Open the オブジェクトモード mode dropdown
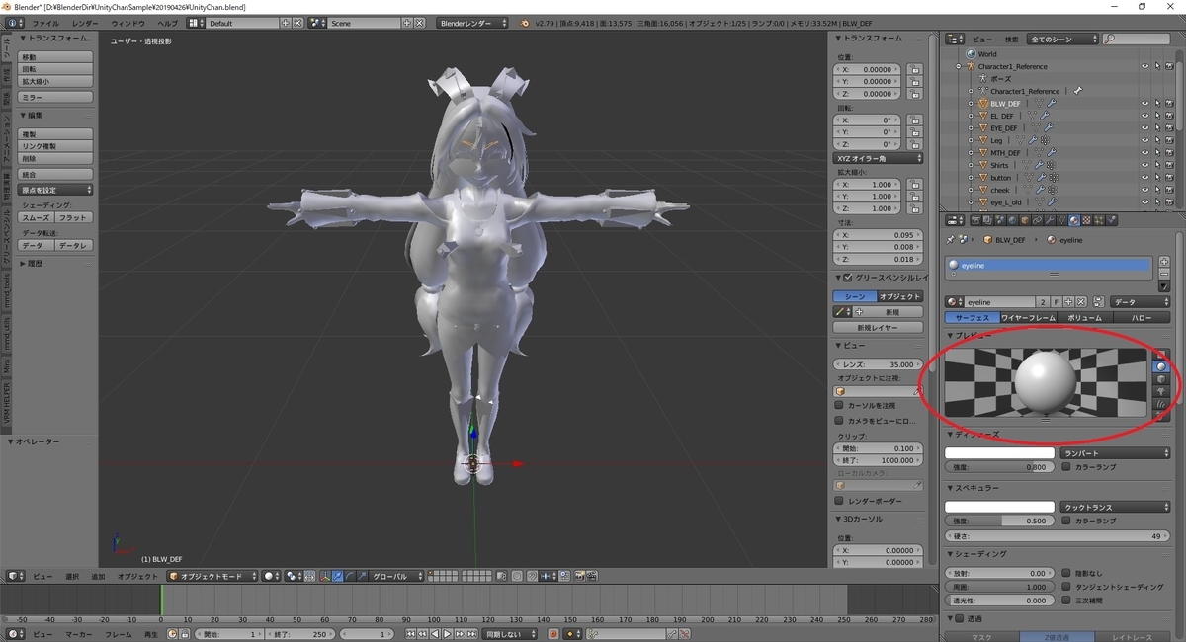The image size is (1186, 642). (212, 576)
